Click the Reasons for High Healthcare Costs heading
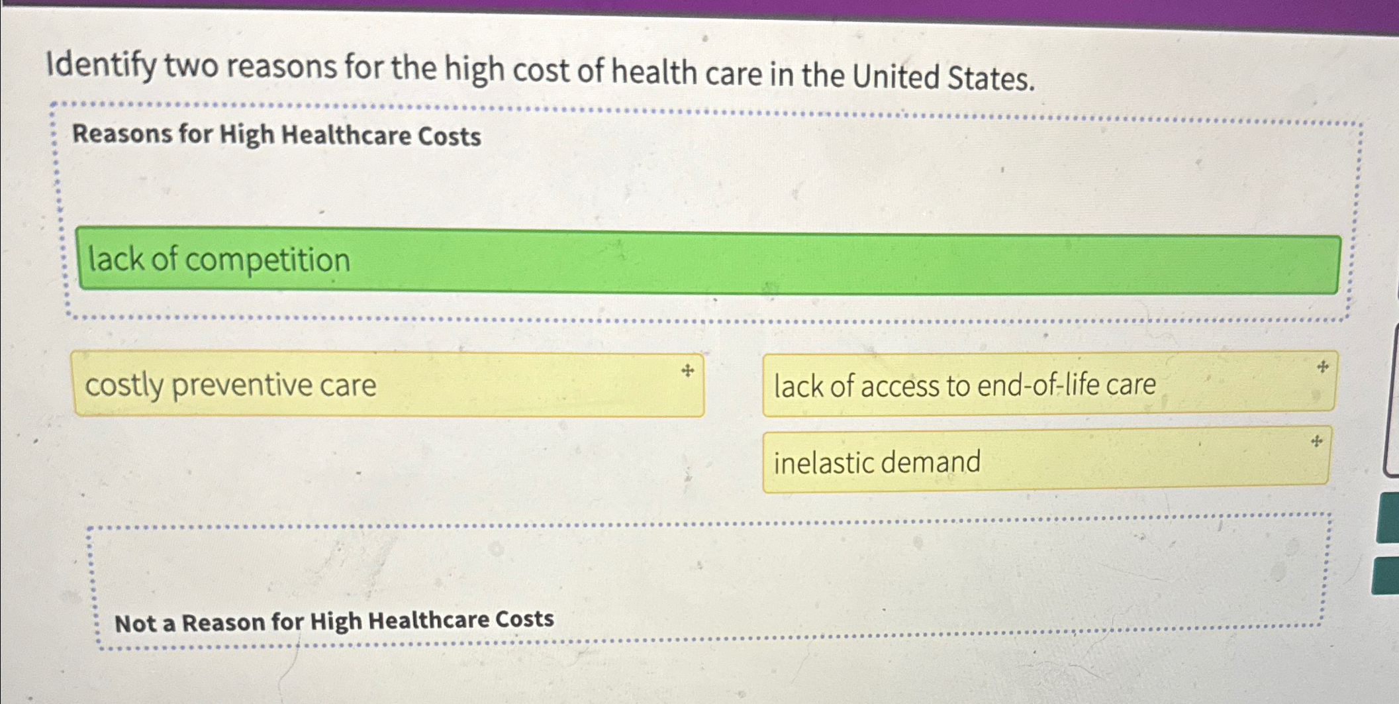Viewport: 1399px width, 704px height. tap(277, 135)
